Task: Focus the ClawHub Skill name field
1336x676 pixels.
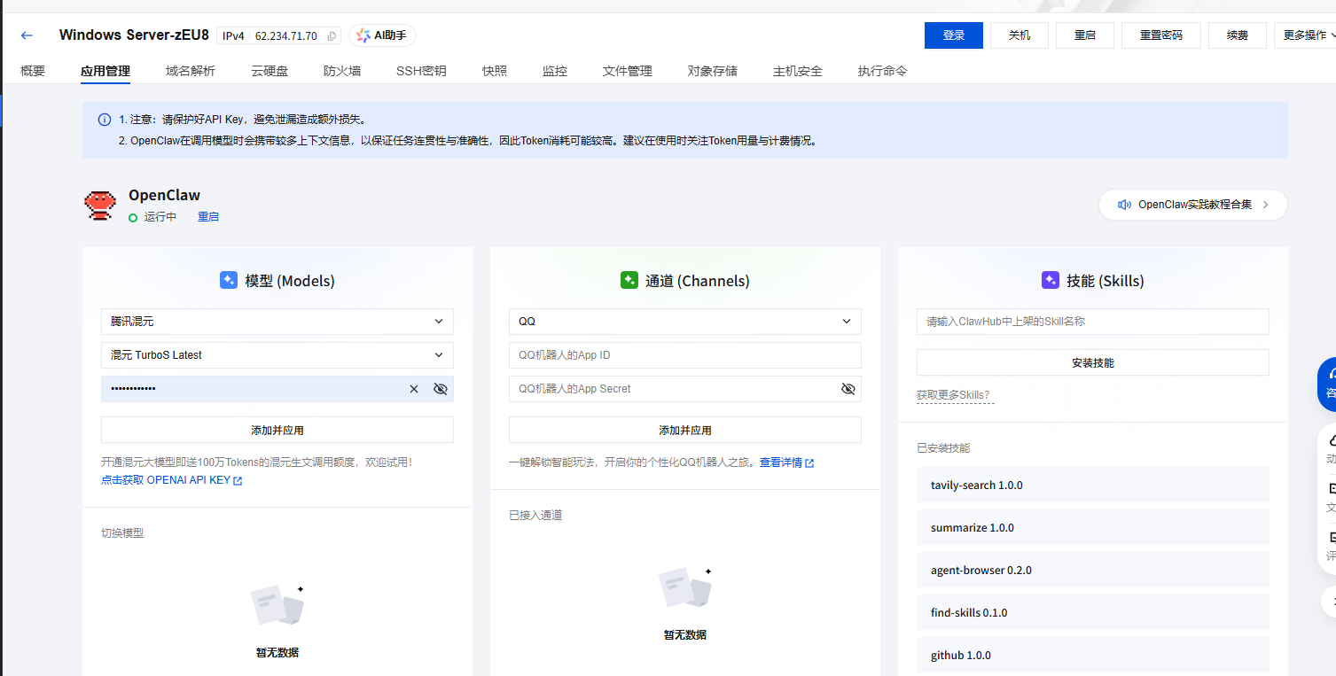Action: click(x=1093, y=322)
